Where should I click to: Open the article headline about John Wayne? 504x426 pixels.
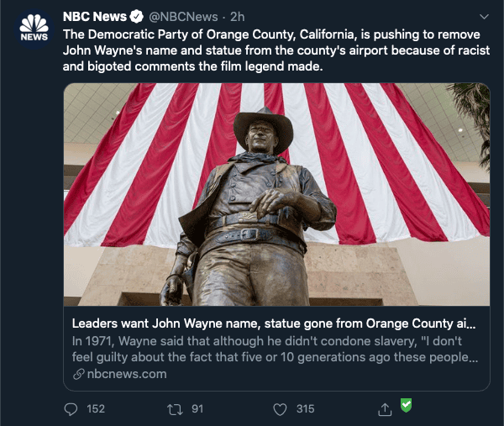[x=274, y=323]
